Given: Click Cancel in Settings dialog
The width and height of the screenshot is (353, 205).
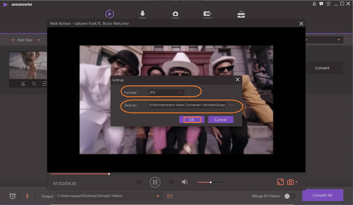Looking at the screenshot, I should click(x=221, y=120).
